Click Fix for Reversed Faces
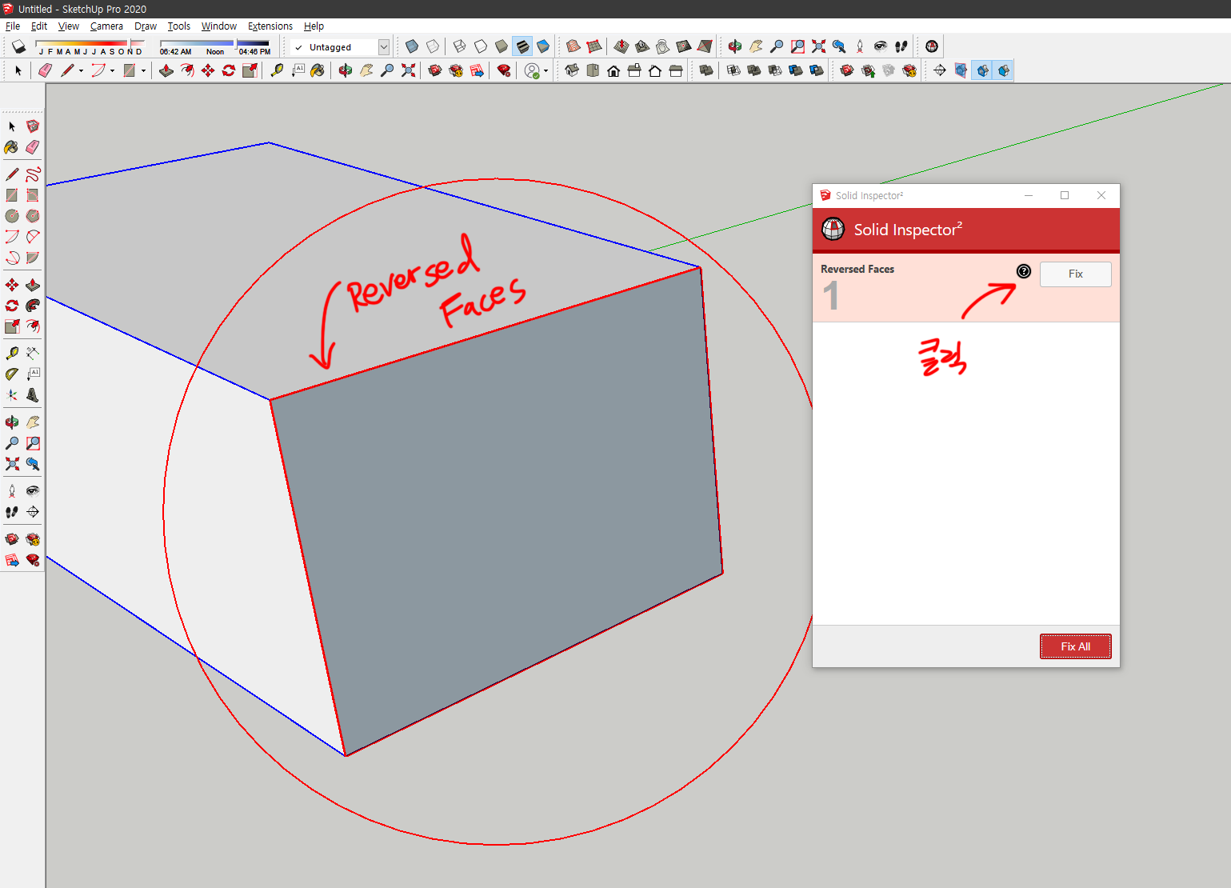Image resolution: width=1231 pixels, height=888 pixels. coord(1075,274)
